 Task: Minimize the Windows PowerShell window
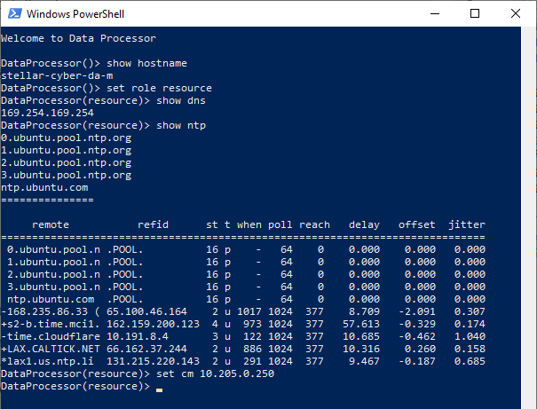434,14
